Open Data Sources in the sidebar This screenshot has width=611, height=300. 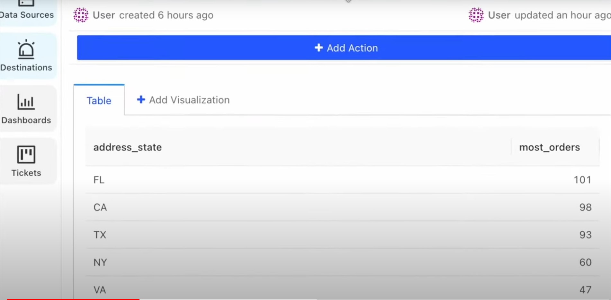(27, 12)
